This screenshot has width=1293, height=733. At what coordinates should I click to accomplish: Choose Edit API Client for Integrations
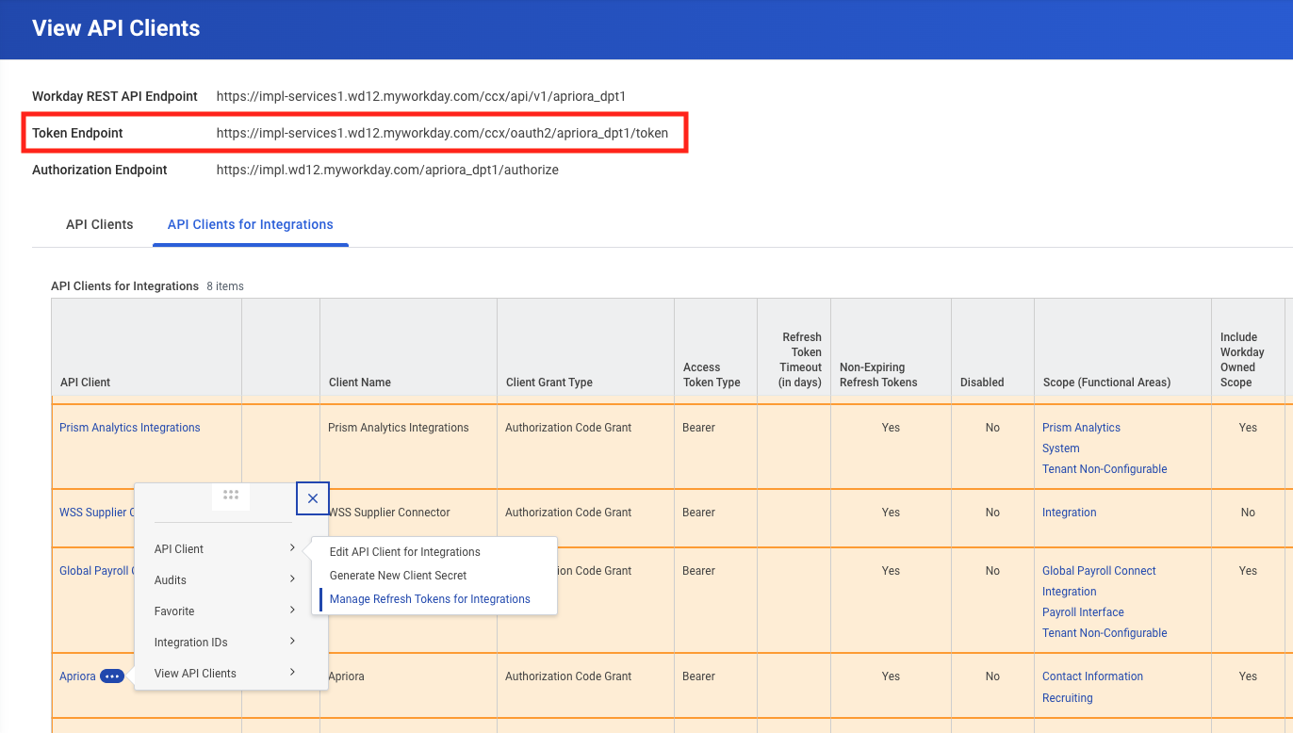pos(405,552)
